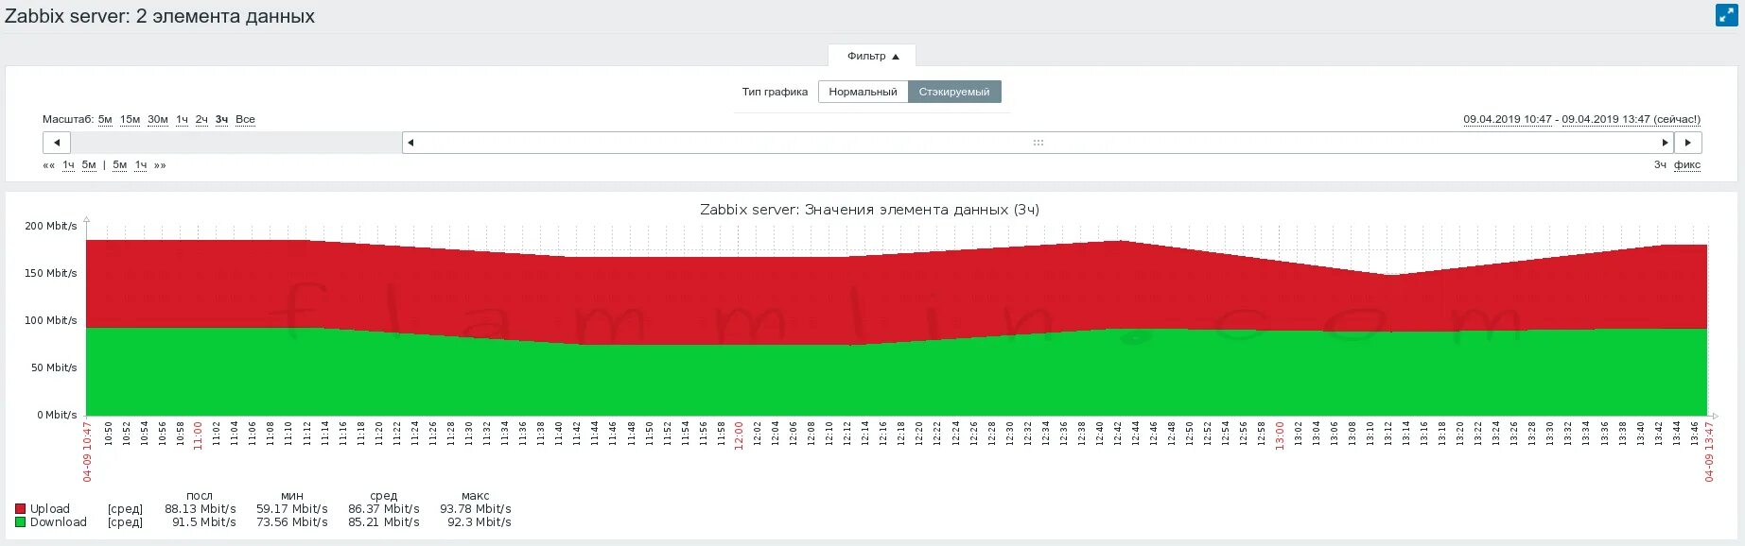The width and height of the screenshot is (1745, 546).
Task: Collapse the Фильтр tab
Action: click(872, 56)
